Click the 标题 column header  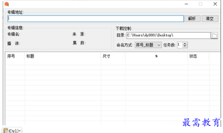pyautogui.click(x=62, y=56)
